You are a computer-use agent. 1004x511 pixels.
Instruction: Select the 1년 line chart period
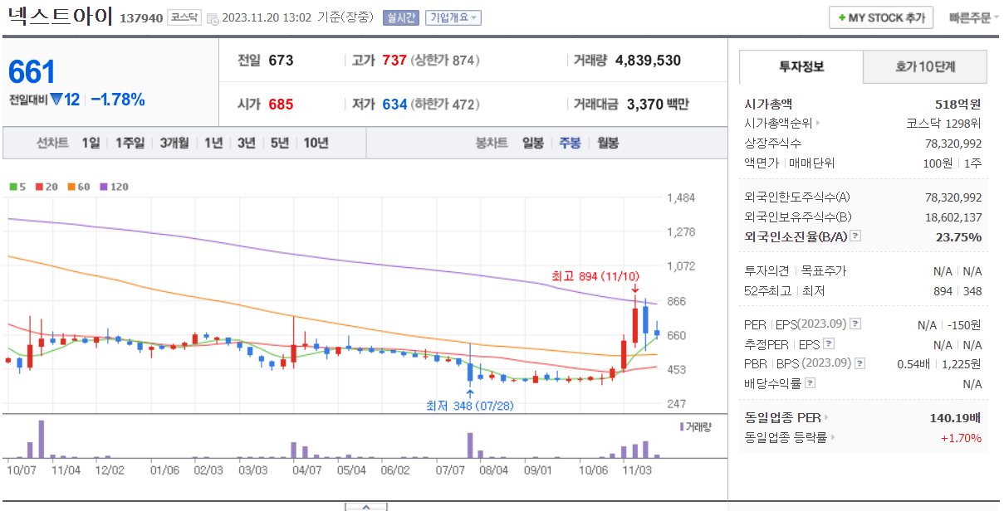click(213, 143)
